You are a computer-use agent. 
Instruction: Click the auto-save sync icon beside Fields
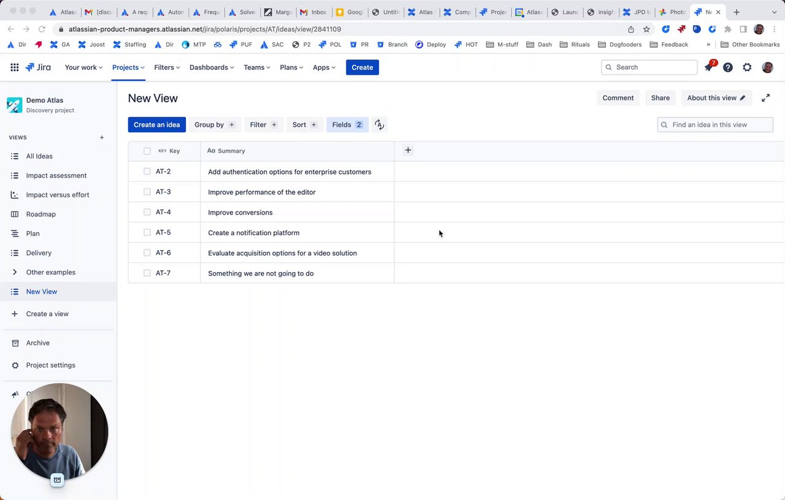pos(380,125)
